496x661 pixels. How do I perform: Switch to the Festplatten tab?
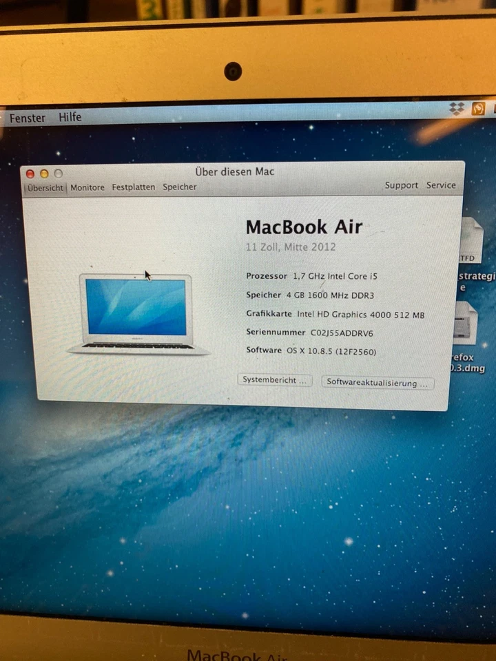click(x=133, y=187)
